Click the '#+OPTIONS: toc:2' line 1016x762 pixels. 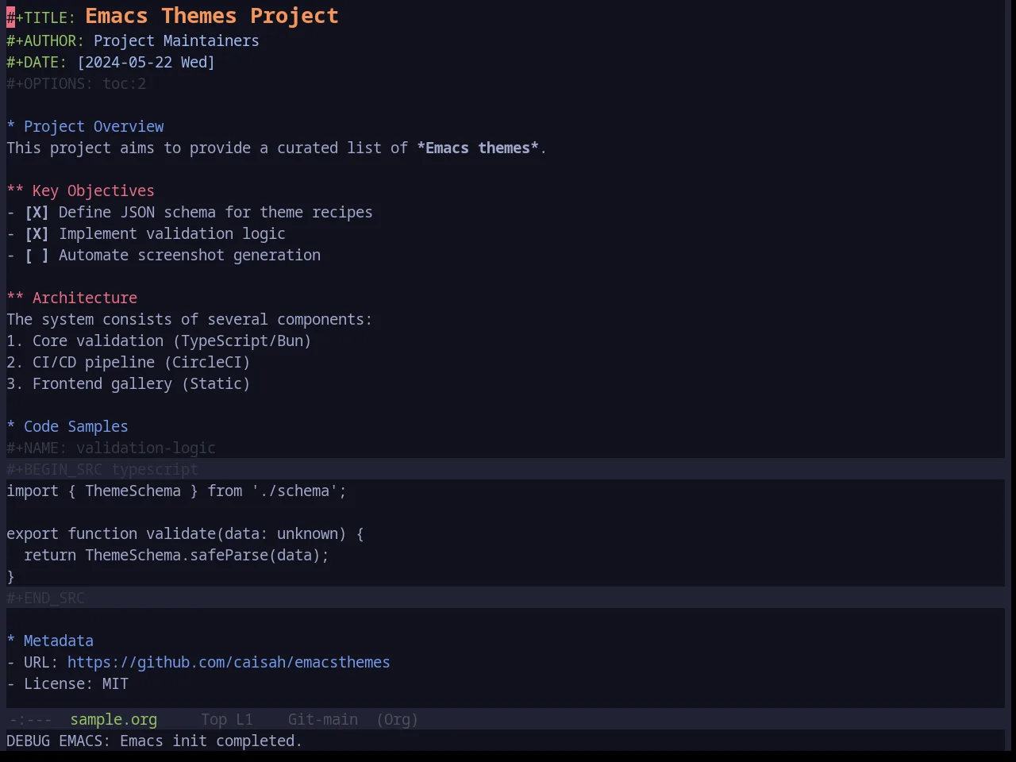(x=76, y=84)
